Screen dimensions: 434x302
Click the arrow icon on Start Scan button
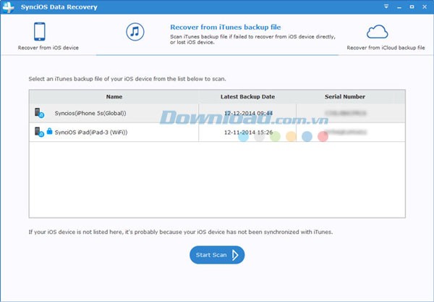click(x=235, y=255)
